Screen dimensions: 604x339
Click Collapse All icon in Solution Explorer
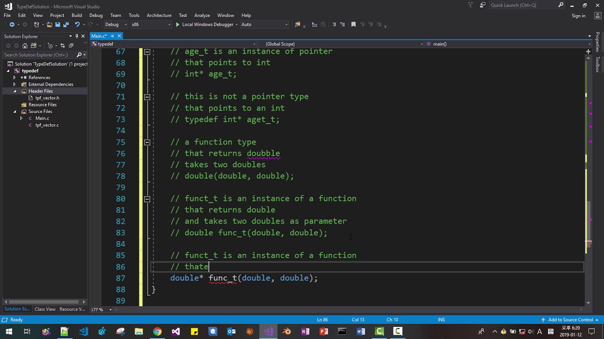click(x=71, y=46)
